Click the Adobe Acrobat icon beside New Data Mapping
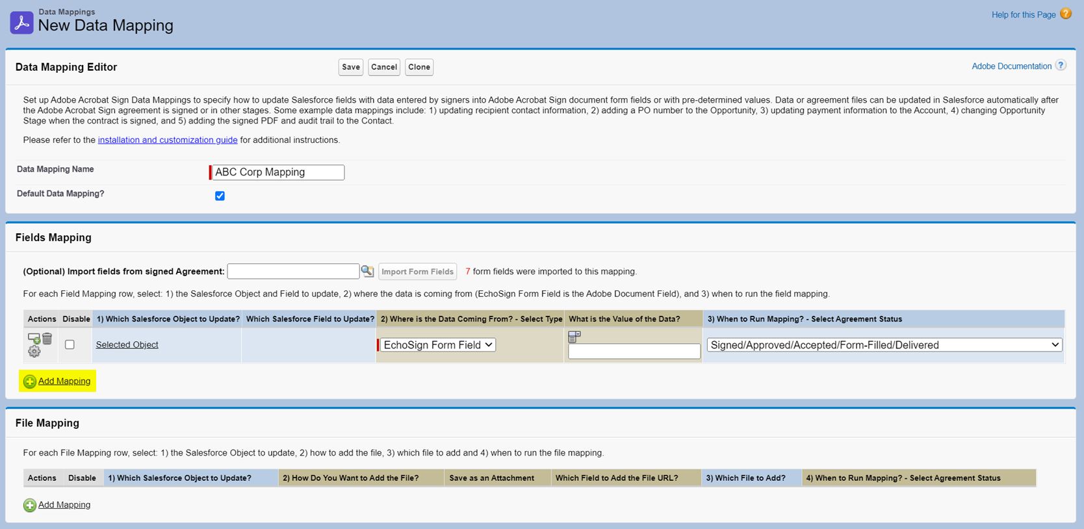This screenshot has width=1084, height=529. coord(21,23)
